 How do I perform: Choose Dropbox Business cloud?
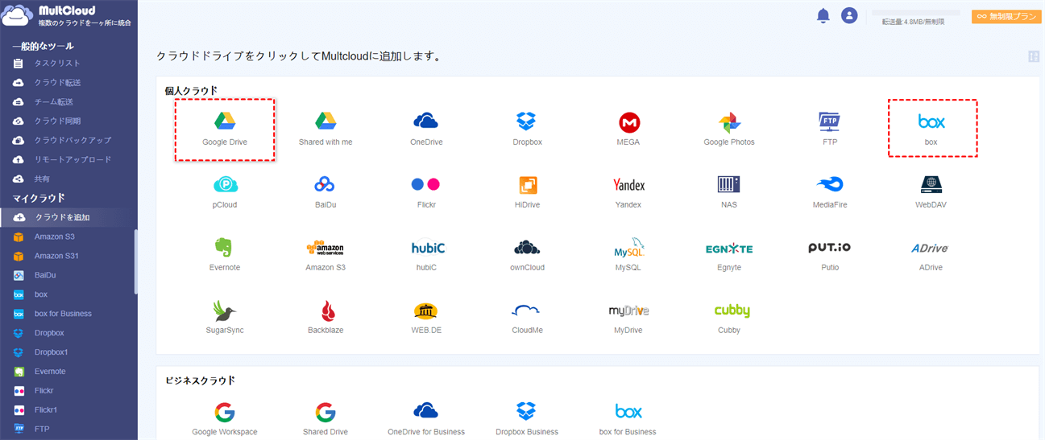[x=527, y=419]
